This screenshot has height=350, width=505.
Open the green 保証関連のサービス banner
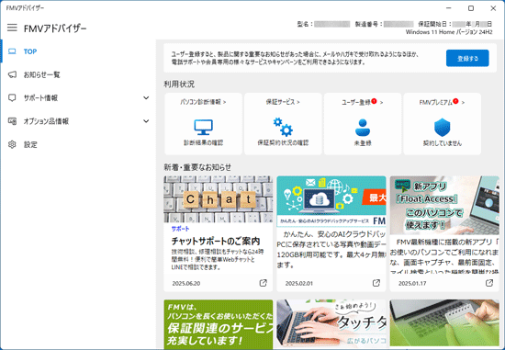(219, 324)
